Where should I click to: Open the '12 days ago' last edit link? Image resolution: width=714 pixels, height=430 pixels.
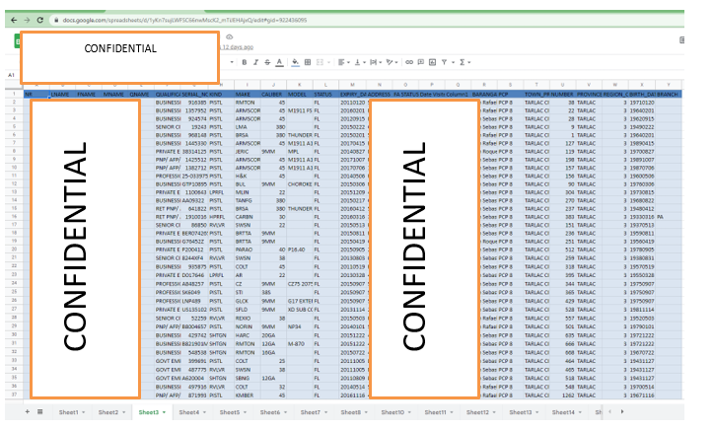point(238,47)
